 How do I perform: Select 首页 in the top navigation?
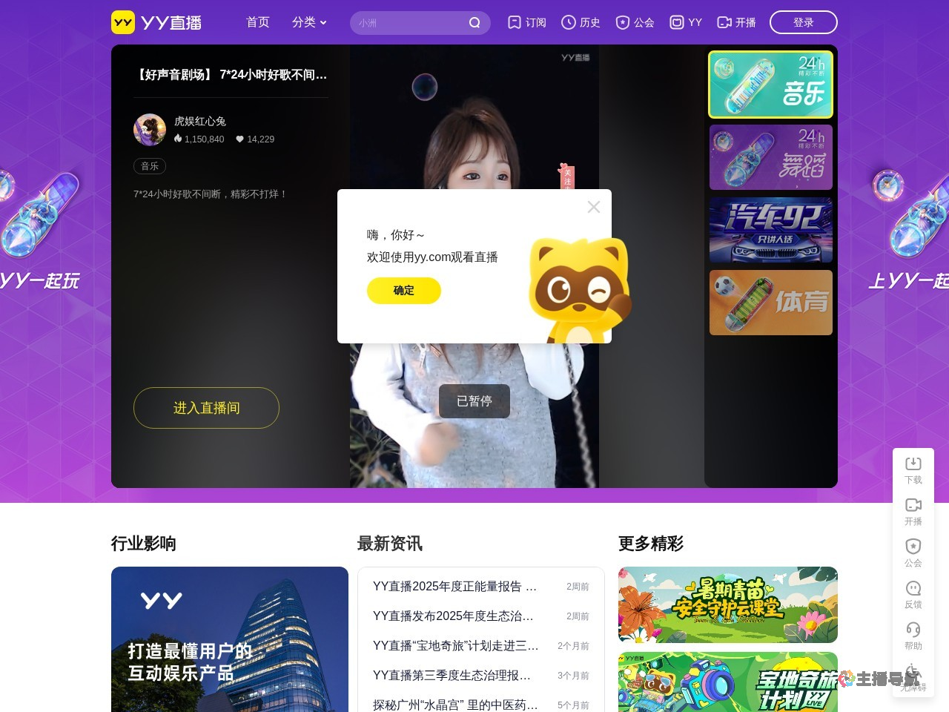click(258, 23)
